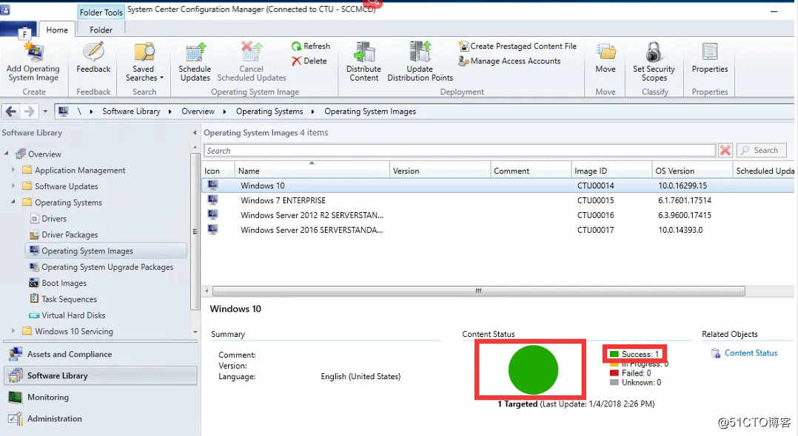
Task: Click Overview in breadcrumb path
Action: [198, 112]
